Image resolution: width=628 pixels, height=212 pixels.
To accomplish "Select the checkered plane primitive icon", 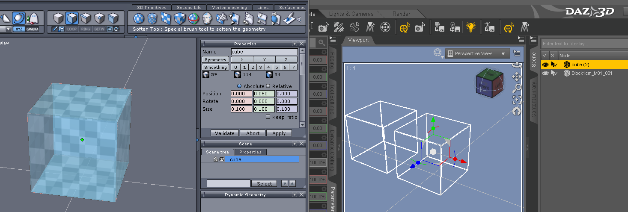I will pyautogui.click(x=166, y=18).
